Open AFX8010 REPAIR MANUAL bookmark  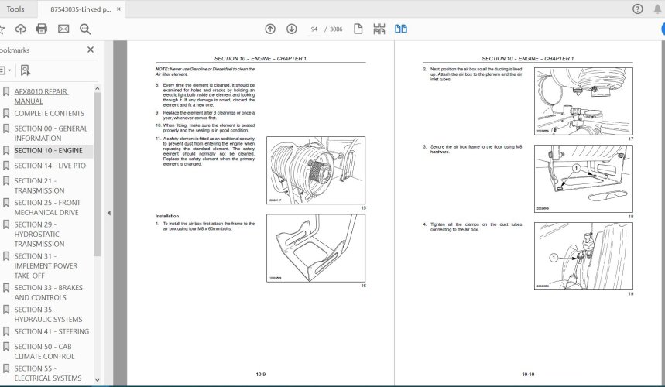coord(41,96)
